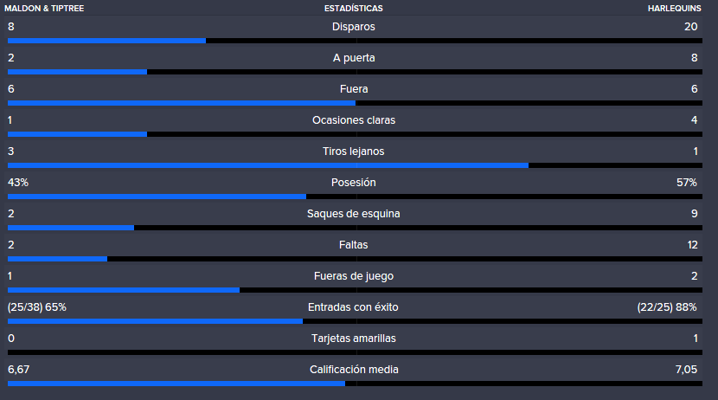Click the Disparos stat label
This screenshot has width=718, height=400.
353,27
